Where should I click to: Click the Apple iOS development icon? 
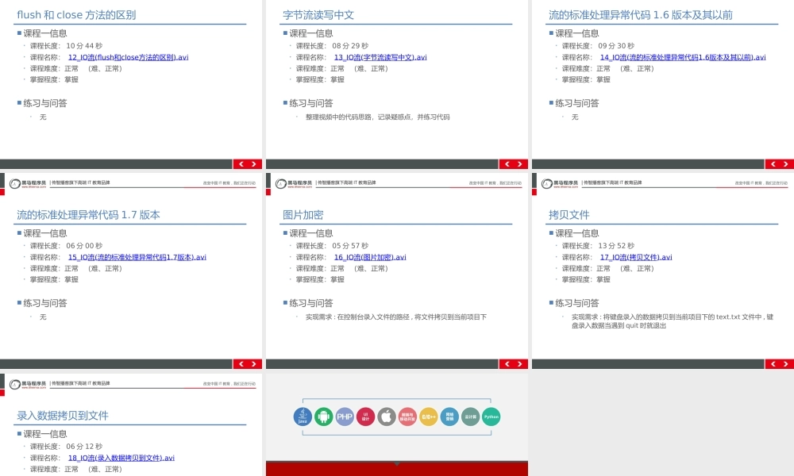[x=386, y=416]
